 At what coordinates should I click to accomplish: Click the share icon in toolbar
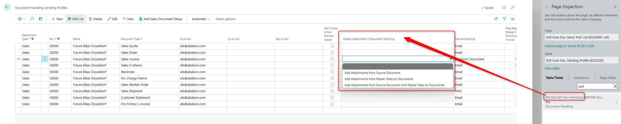496,19
